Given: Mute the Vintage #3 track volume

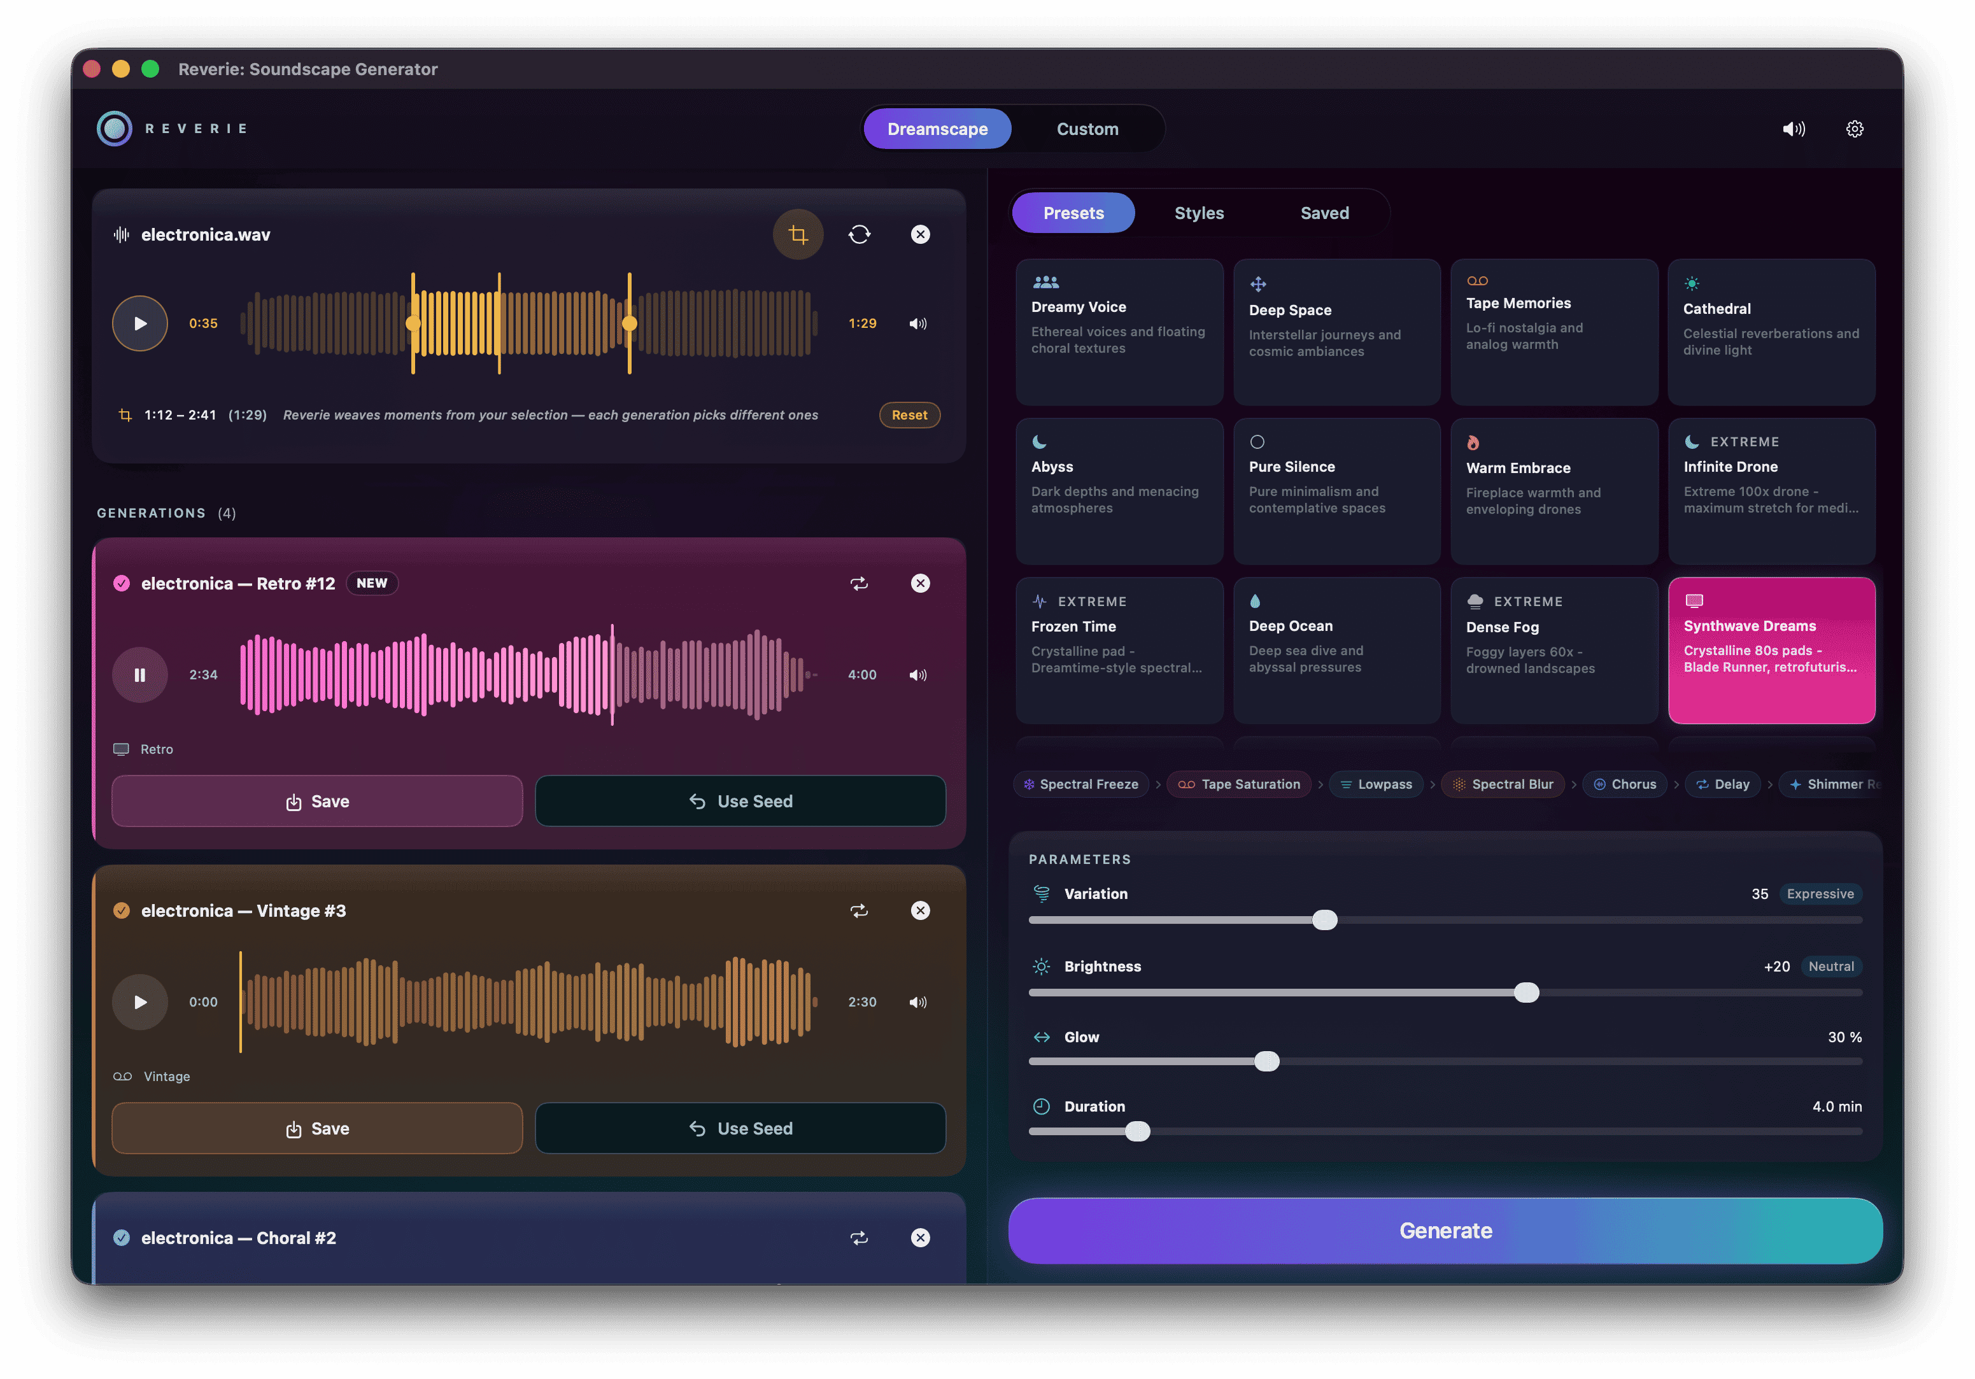Looking at the screenshot, I should pyautogui.click(x=918, y=1002).
